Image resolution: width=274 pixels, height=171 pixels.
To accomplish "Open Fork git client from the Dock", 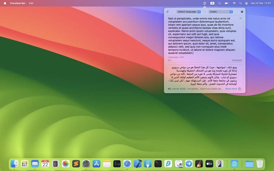I will pos(148,164).
